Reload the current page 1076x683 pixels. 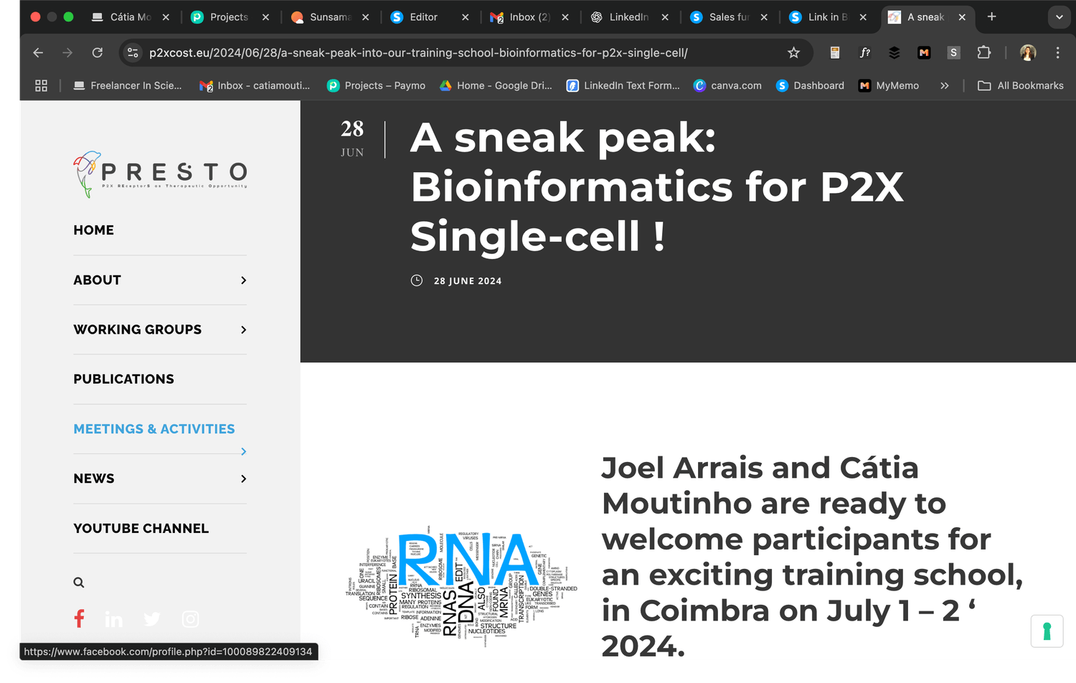pyautogui.click(x=98, y=52)
